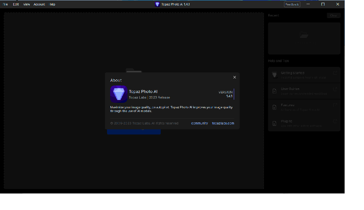Click the Plugins external link icon
364x210 pixels.
tap(335, 121)
